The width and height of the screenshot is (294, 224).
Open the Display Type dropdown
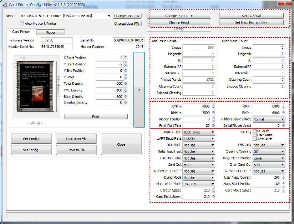click(x=199, y=132)
